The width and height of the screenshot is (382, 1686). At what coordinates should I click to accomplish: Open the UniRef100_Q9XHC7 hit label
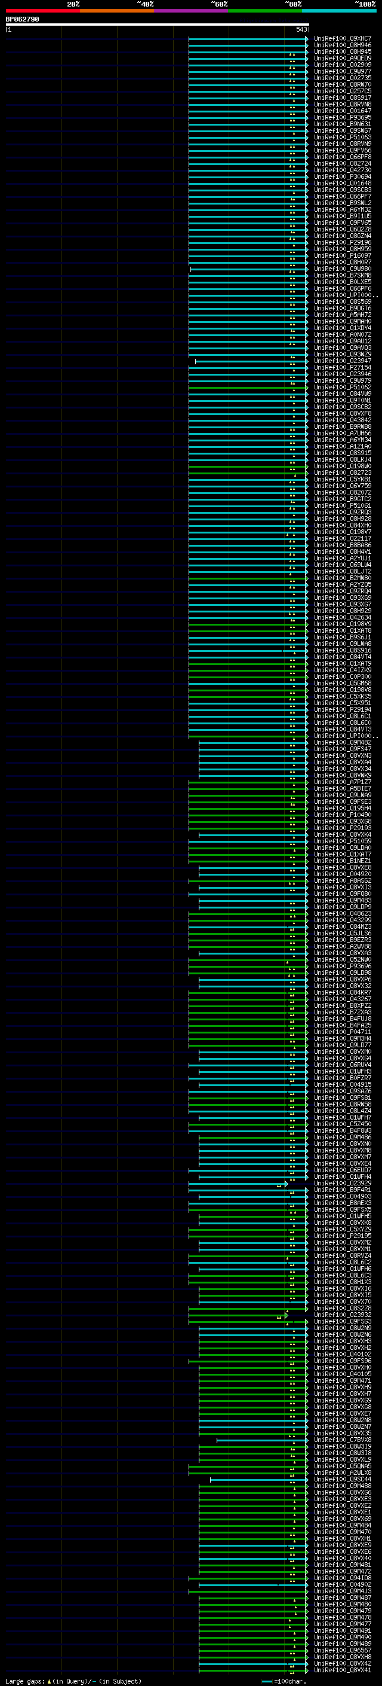pyautogui.click(x=343, y=39)
